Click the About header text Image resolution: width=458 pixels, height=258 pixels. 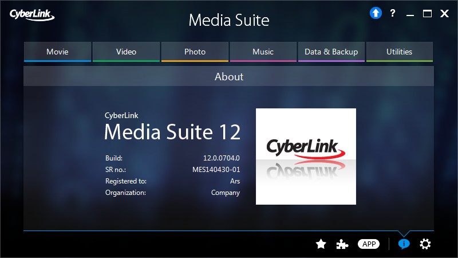[229, 77]
